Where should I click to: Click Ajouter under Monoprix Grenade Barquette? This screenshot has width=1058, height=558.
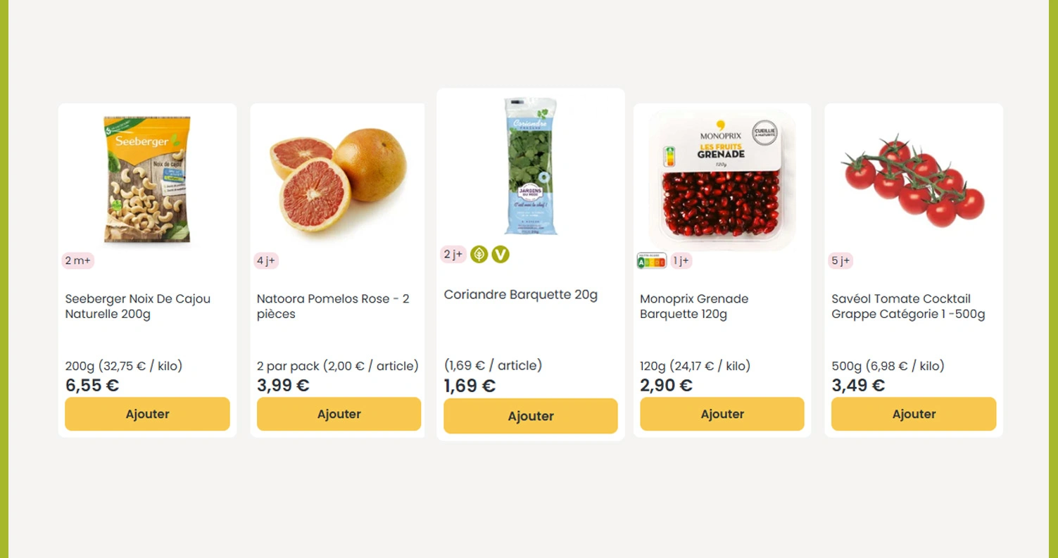(x=722, y=414)
